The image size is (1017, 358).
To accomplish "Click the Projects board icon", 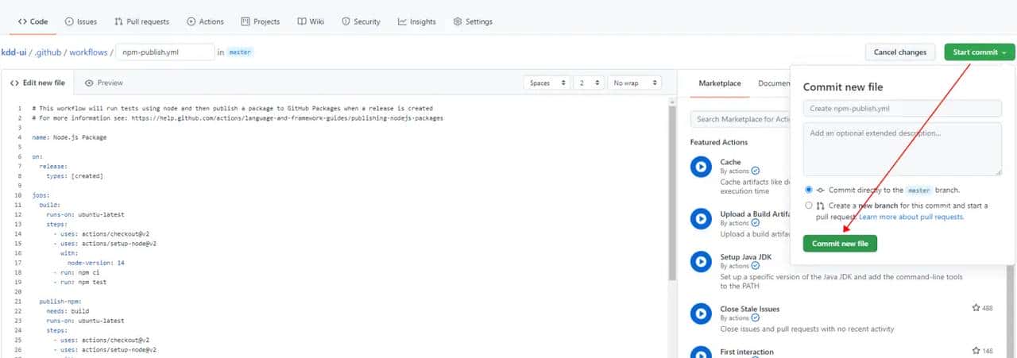I will pyautogui.click(x=246, y=21).
